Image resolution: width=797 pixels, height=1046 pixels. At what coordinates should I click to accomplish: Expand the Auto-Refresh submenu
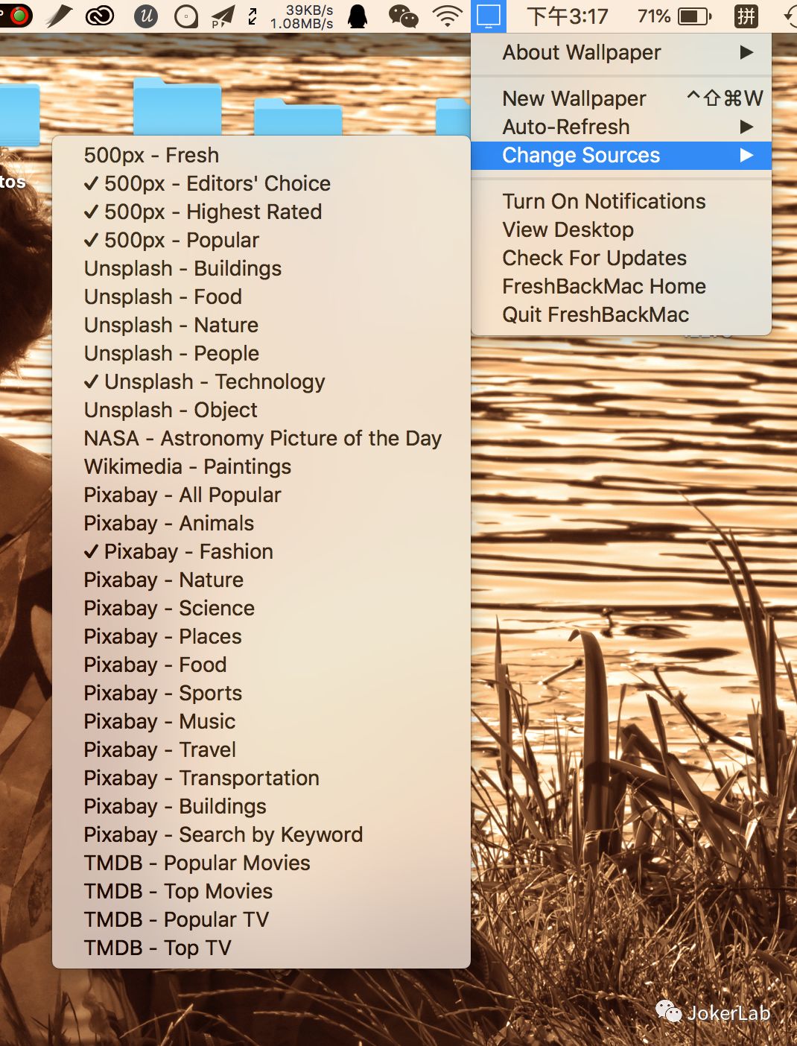pos(621,127)
